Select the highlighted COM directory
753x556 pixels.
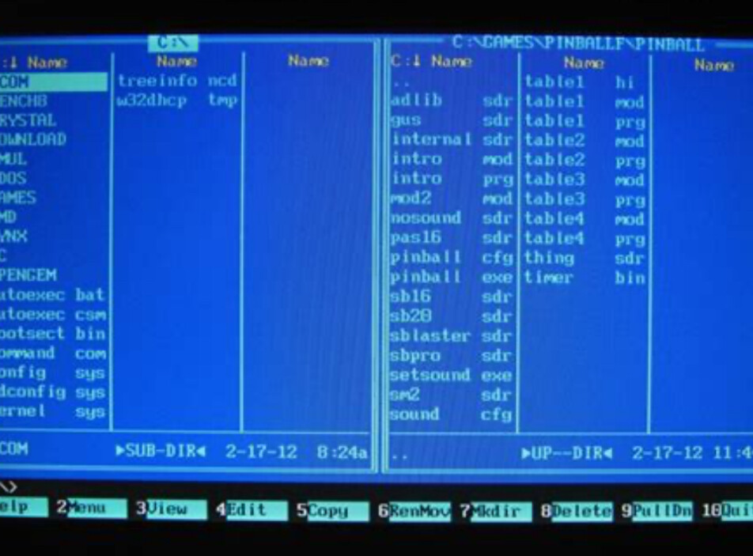(x=53, y=81)
